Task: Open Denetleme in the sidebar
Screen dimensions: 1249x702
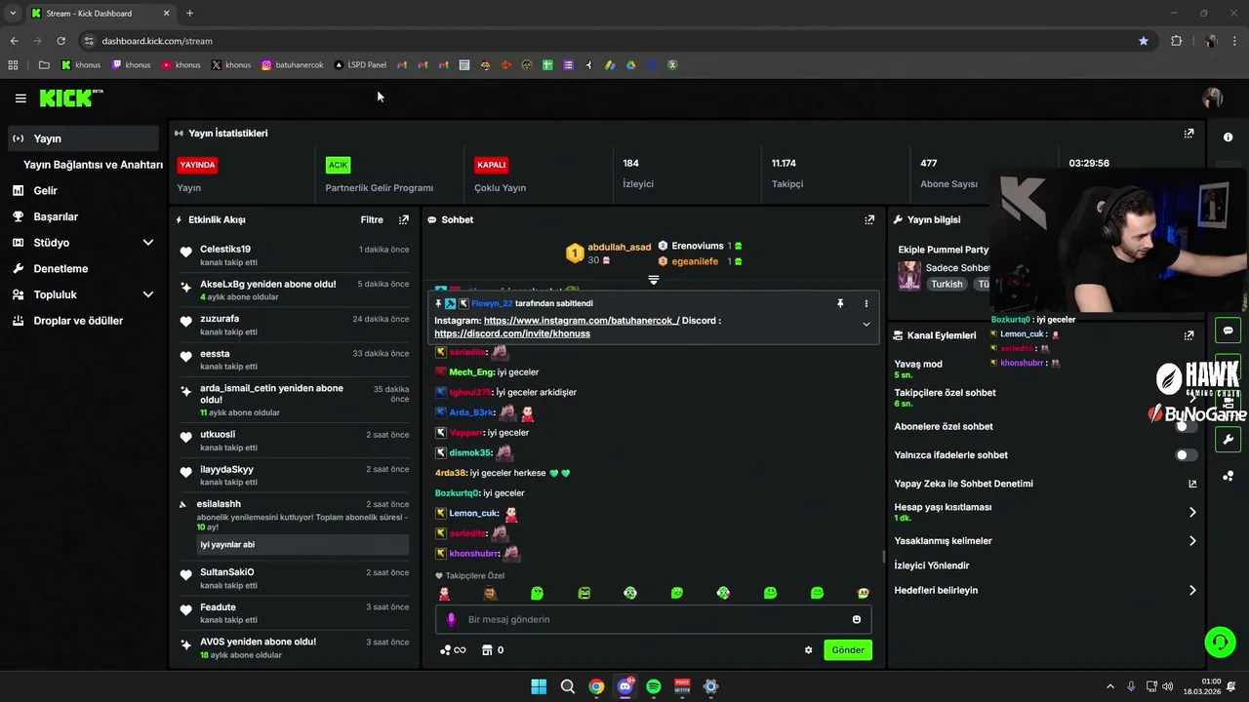Action: pyautogui.click(x=60, y=269)
